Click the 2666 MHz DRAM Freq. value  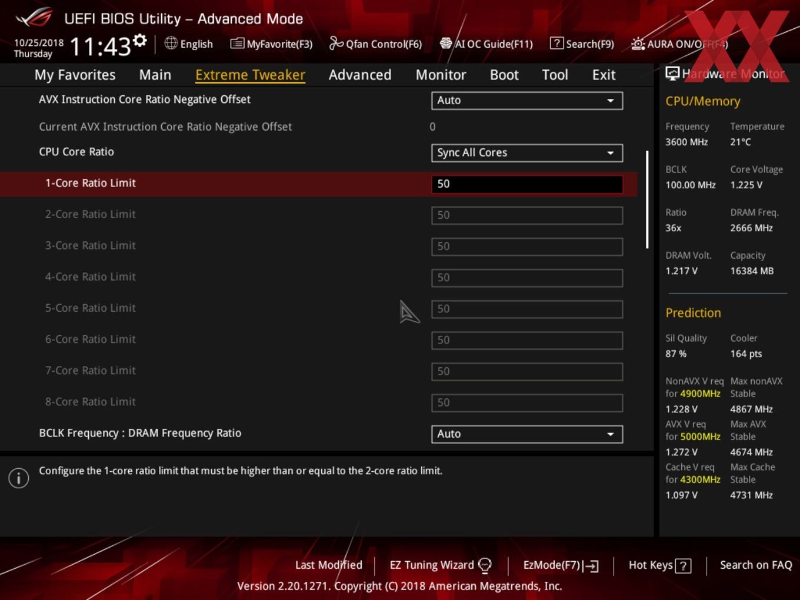(751, 228)
